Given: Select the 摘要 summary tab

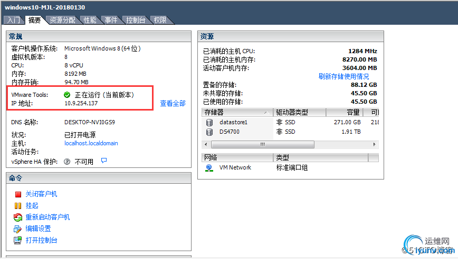Looking at the screenshot, I should [34, 20].
